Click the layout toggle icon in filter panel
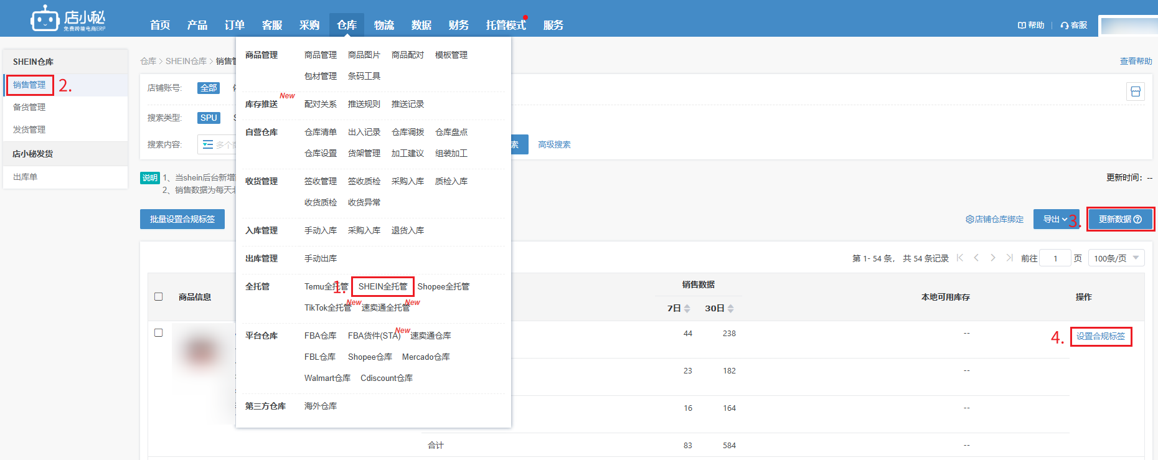The height and width of the screenshot is (460, 1158). (x=1136, y=92)
